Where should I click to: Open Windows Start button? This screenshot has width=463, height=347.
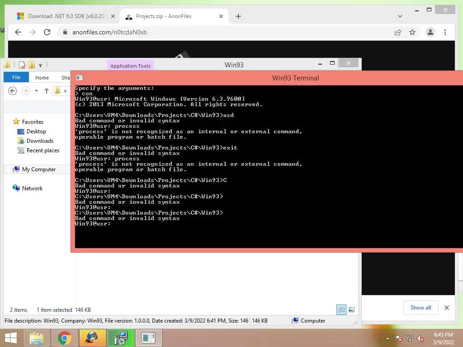click(x=11, y=338)
